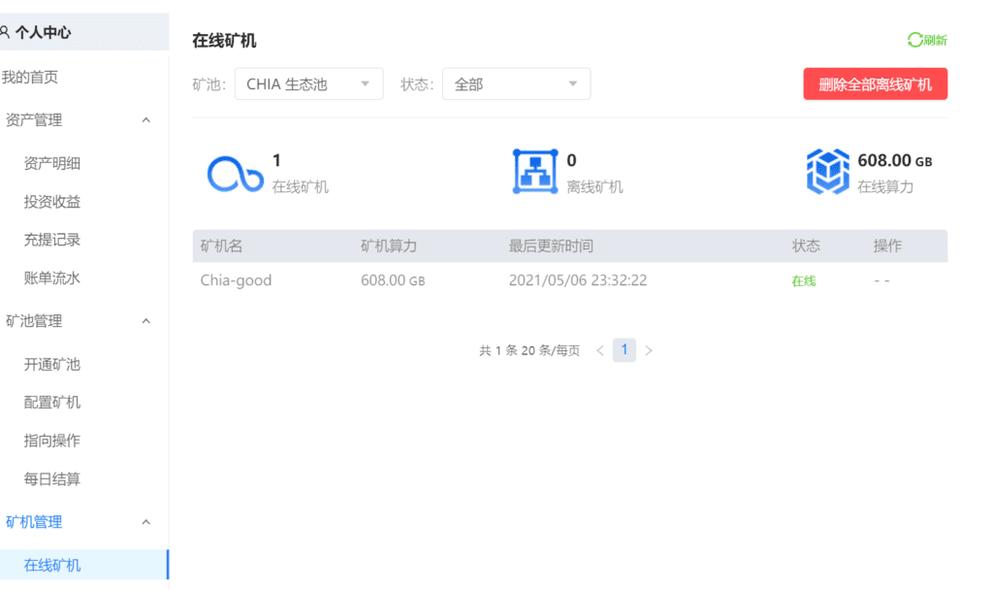Collapse the 矿机管理 sidebar section
The image size is (993, 590).
146,522
